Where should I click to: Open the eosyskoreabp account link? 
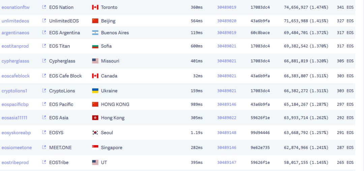[16, 133]
